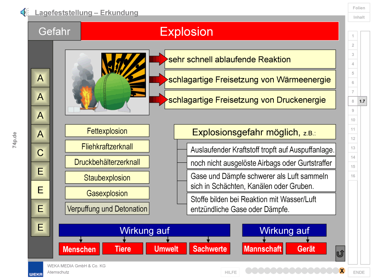The height and width of the screenshot is (280, 373).
Task: Select the highlighted E sidebar letter
Action: click(x=40, y=190)
